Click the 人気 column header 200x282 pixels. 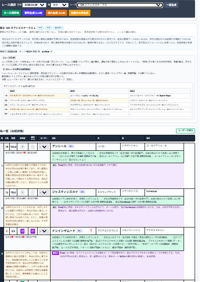[7, 138]
